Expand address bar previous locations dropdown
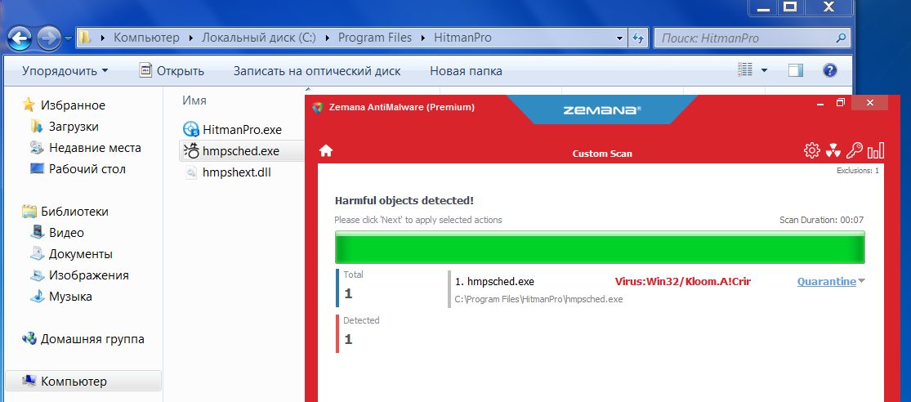The height and width of the screenshot is (402, 911). pos(619,38)
